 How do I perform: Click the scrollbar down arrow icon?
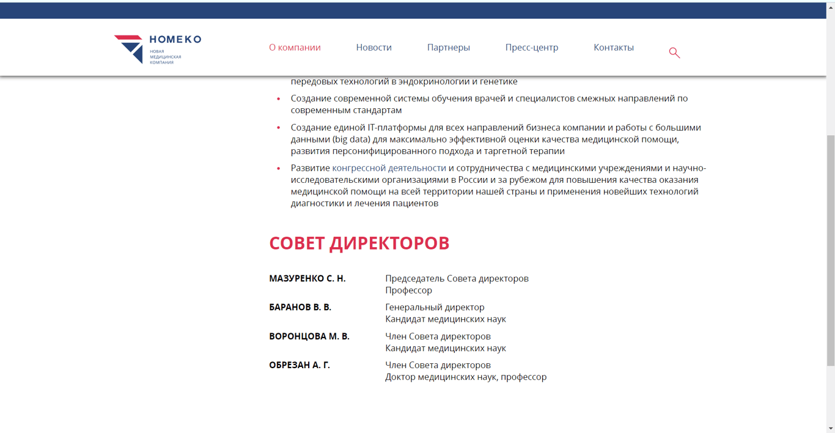pyautogui.click(x=830, y=428)
